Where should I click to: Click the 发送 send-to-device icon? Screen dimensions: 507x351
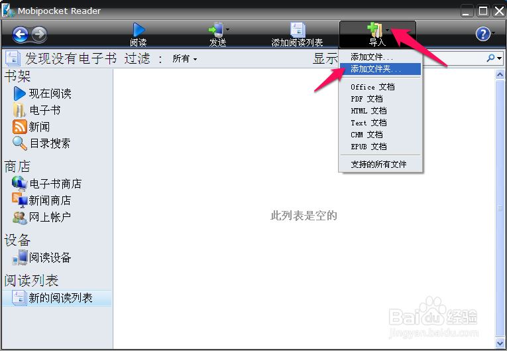216,30
